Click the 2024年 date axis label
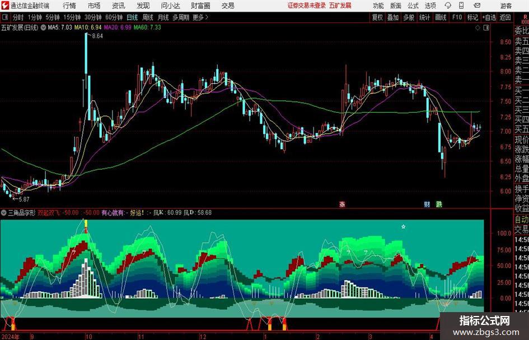Screen dimensions: 529x340 point(10,337)
